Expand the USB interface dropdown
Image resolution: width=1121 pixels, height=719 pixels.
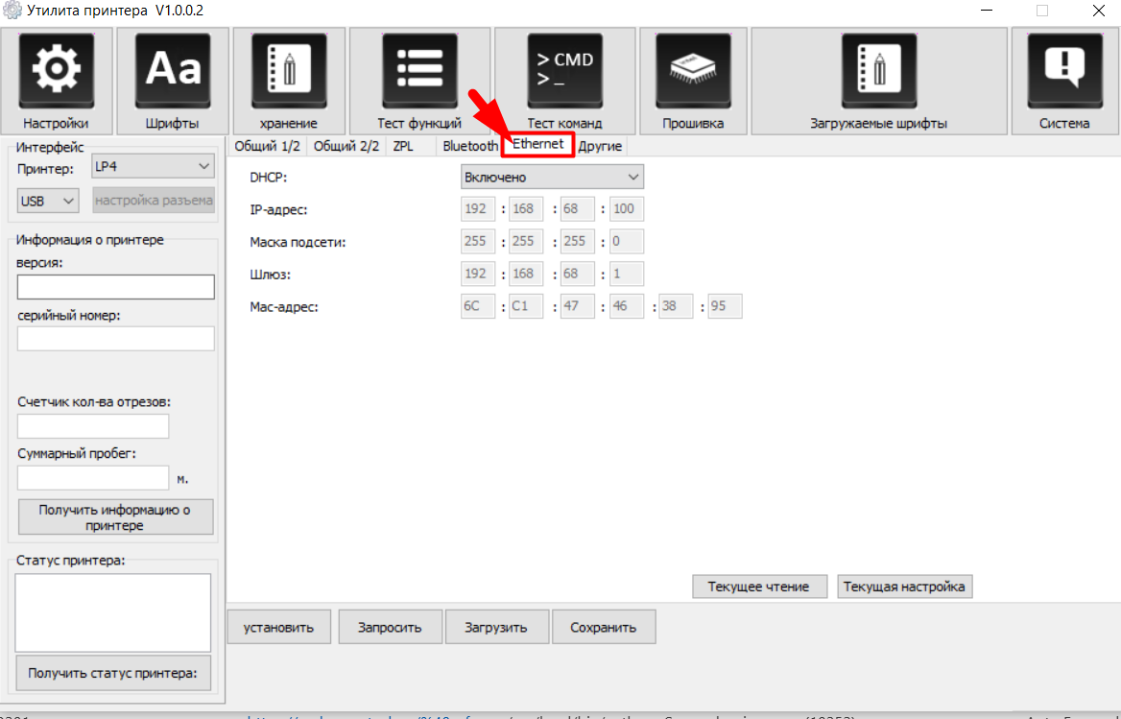pyautogui.click(x=48, y=201)
